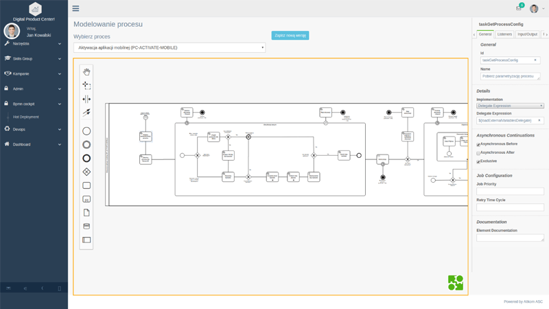Click the hamburger menu icon
Image resolution: width=549 pixels, height=309 pixels.
click(x=75, y=9)
